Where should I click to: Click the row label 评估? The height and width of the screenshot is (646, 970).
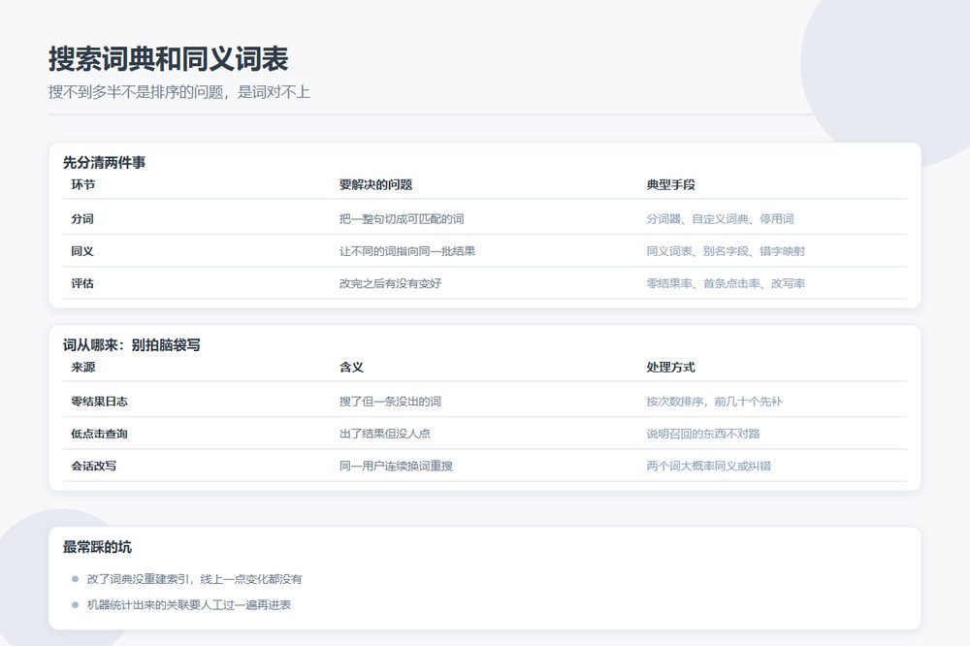pyautogui.click(x=82, y=283)
